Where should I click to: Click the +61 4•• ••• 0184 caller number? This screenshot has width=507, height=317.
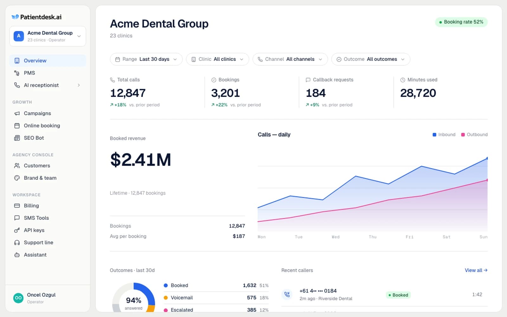click(x=318, y=291)
